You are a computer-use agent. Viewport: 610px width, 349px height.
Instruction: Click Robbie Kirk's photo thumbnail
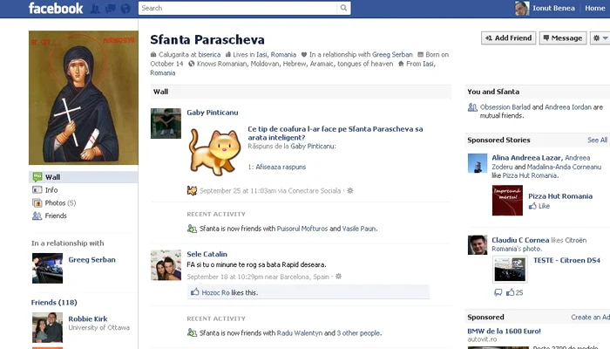click(47, 327)
